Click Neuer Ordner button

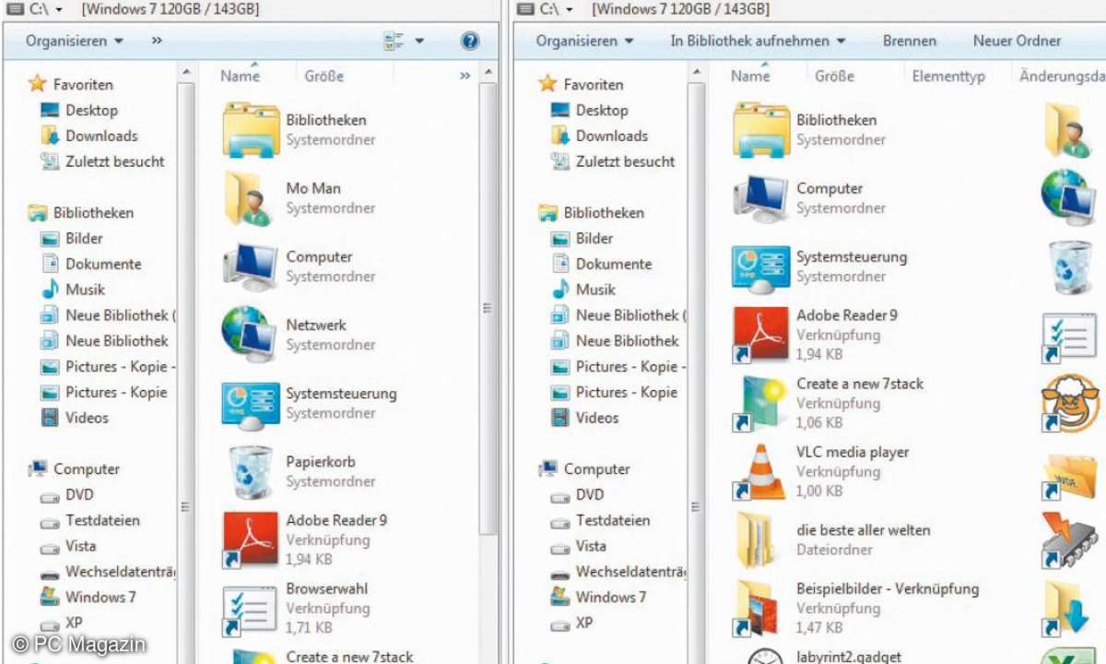tap(1018, 41)
